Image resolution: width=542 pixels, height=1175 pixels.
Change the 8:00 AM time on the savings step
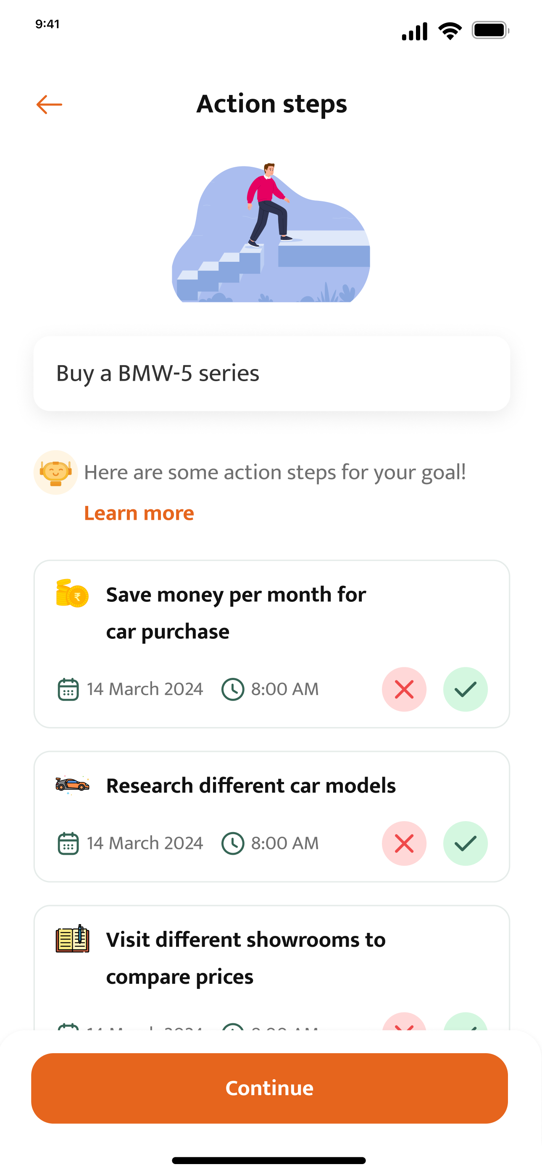click(285, 689)
